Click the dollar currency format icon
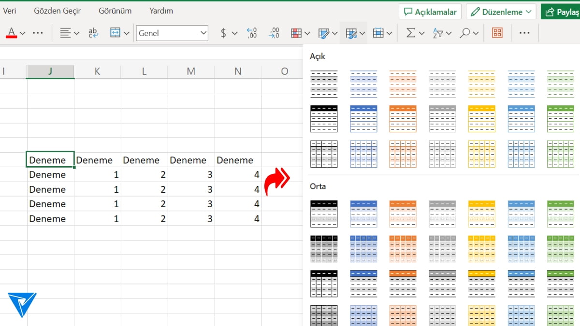This screenshot has width=580, height=326. click(x=223, y=33)
